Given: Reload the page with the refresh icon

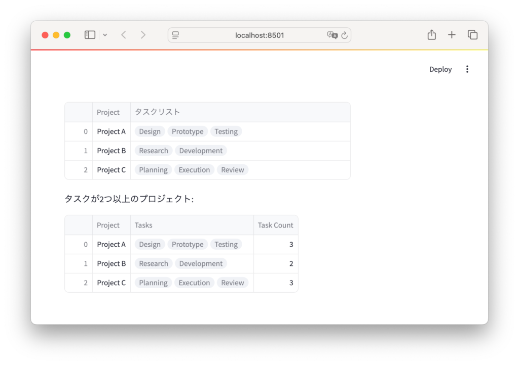Looking at the screenshot, I should (x=345, y=35).
